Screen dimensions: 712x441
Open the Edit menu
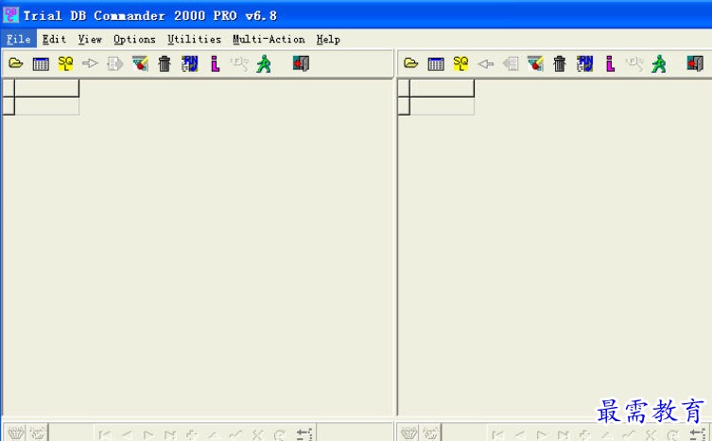coord(54,39)
